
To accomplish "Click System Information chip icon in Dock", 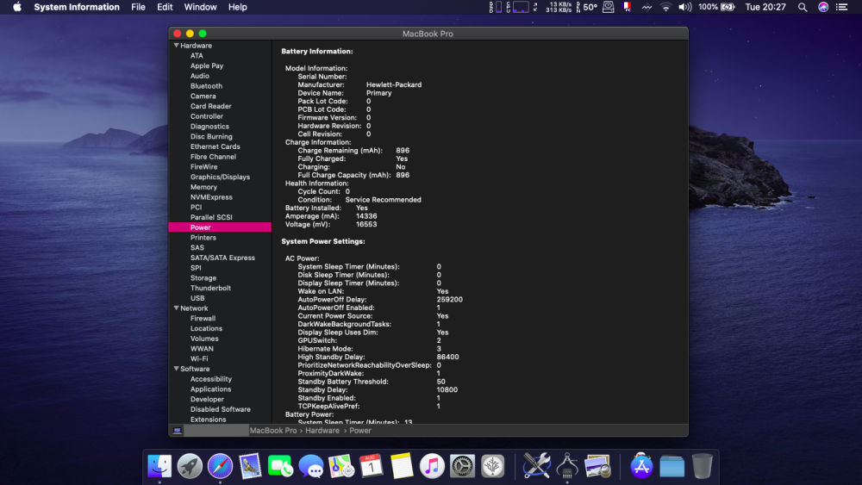I will pos(567,466).
